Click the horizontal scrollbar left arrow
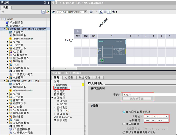The width and height of the screenshot is (177, 136). tap(52, 69)
